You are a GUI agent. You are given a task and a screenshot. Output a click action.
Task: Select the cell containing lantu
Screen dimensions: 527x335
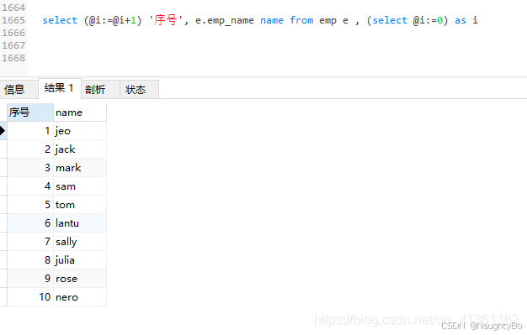point(80,223)
